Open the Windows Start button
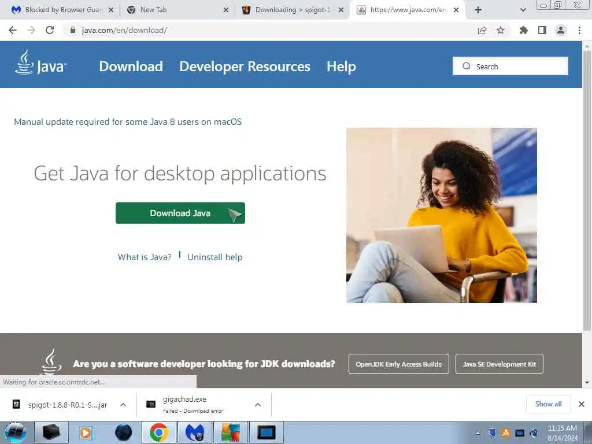592x444 pixels. point(15,432)
